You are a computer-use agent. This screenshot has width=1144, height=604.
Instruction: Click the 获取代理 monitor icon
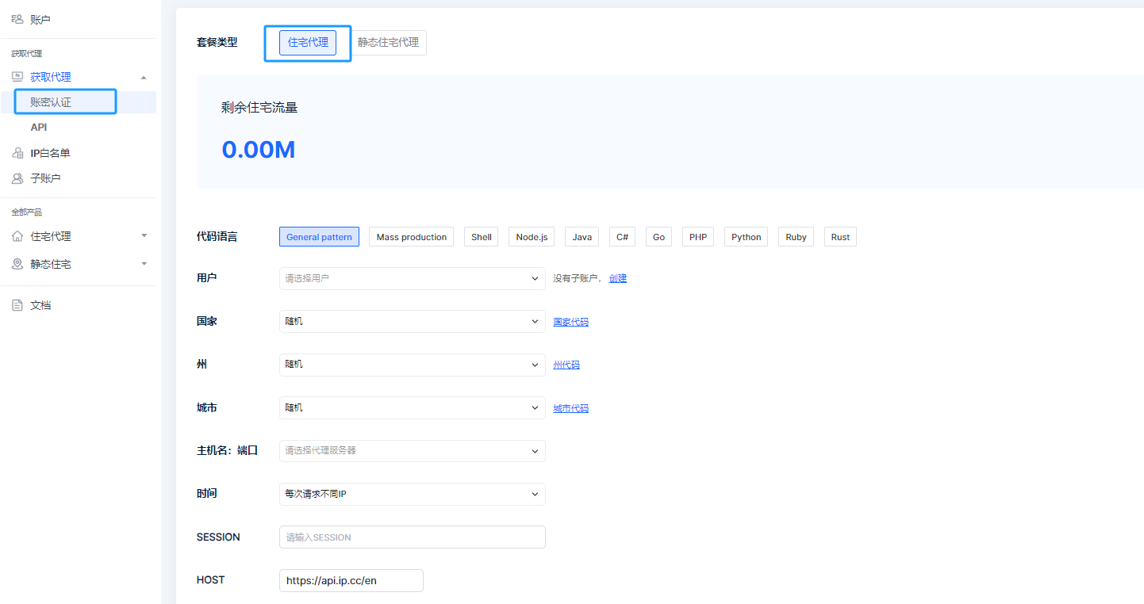(17, 77)
